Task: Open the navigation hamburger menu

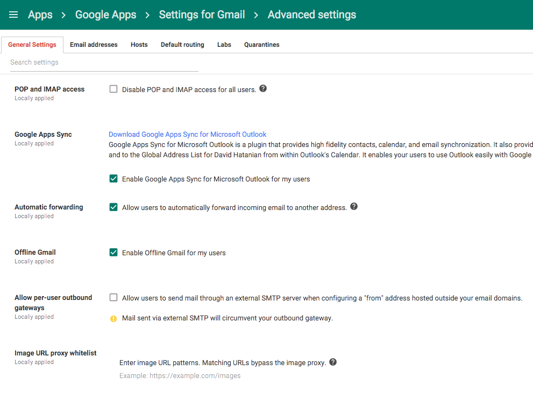Action: click(x=13, y=15)
